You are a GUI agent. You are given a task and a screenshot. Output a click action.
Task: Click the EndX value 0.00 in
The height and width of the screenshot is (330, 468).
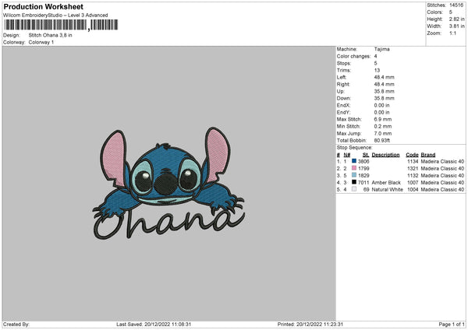[x=381, y=105]
